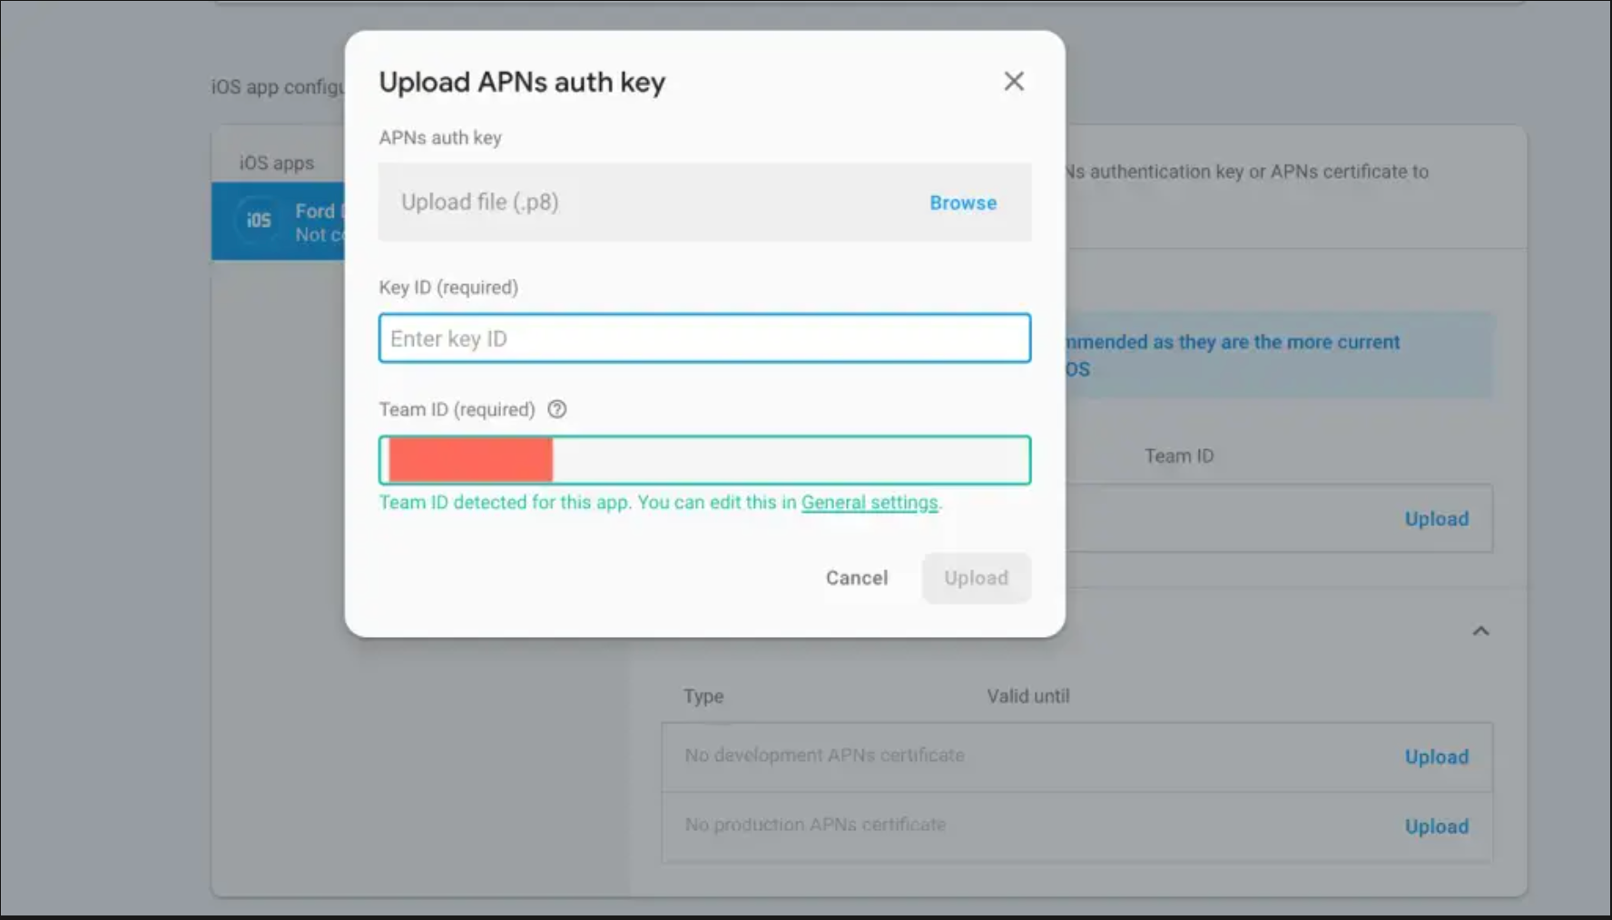The image size is (1612, 920).
Task: Click the 'Team ID (required)' label
Action: [x=457, y=409]
